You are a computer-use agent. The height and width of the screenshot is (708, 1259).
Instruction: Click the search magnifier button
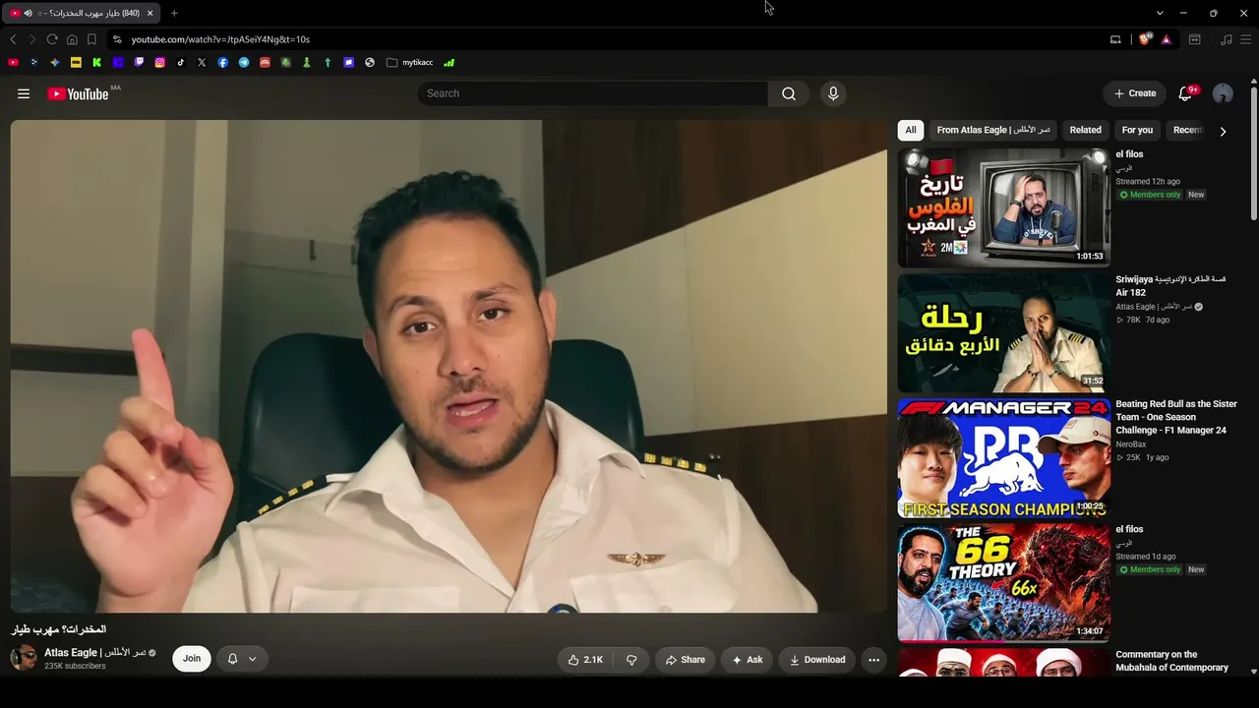pos(789,93)
